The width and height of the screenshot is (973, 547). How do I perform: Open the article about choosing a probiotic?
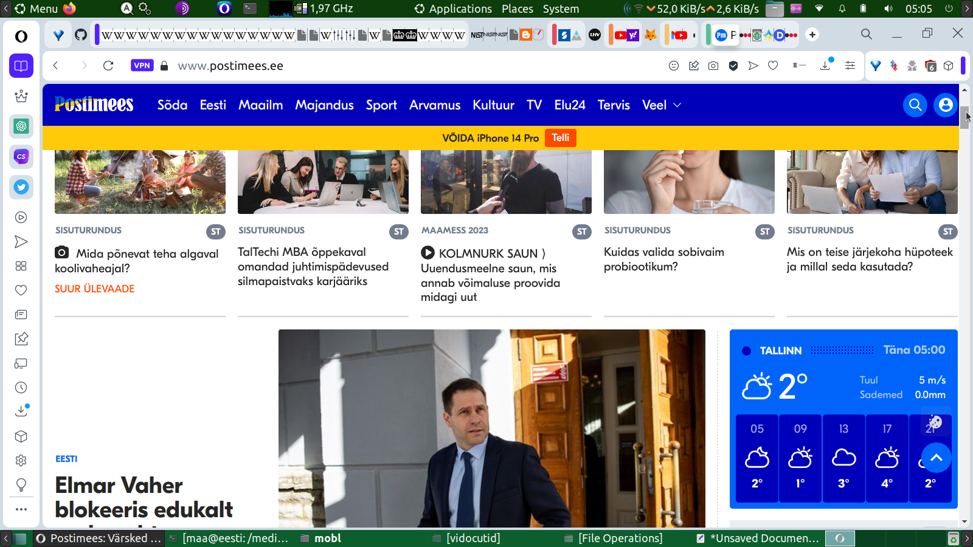click(663, 260)
